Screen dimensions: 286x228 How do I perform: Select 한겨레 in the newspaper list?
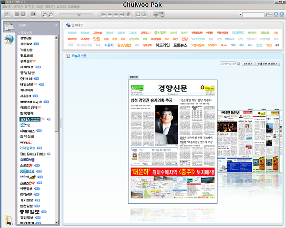click(x=26, y=79)
